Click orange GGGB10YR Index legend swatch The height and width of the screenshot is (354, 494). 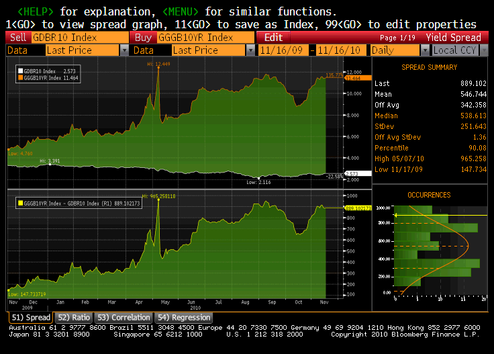point(20,78)
